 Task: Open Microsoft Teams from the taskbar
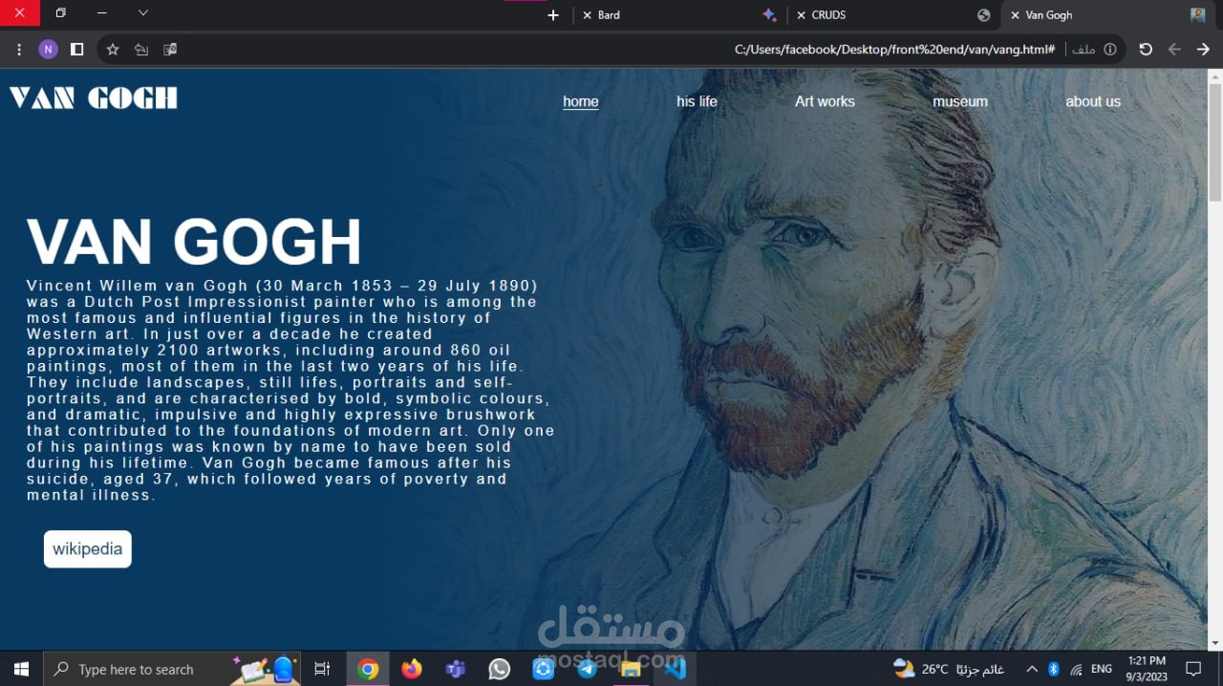456,669
